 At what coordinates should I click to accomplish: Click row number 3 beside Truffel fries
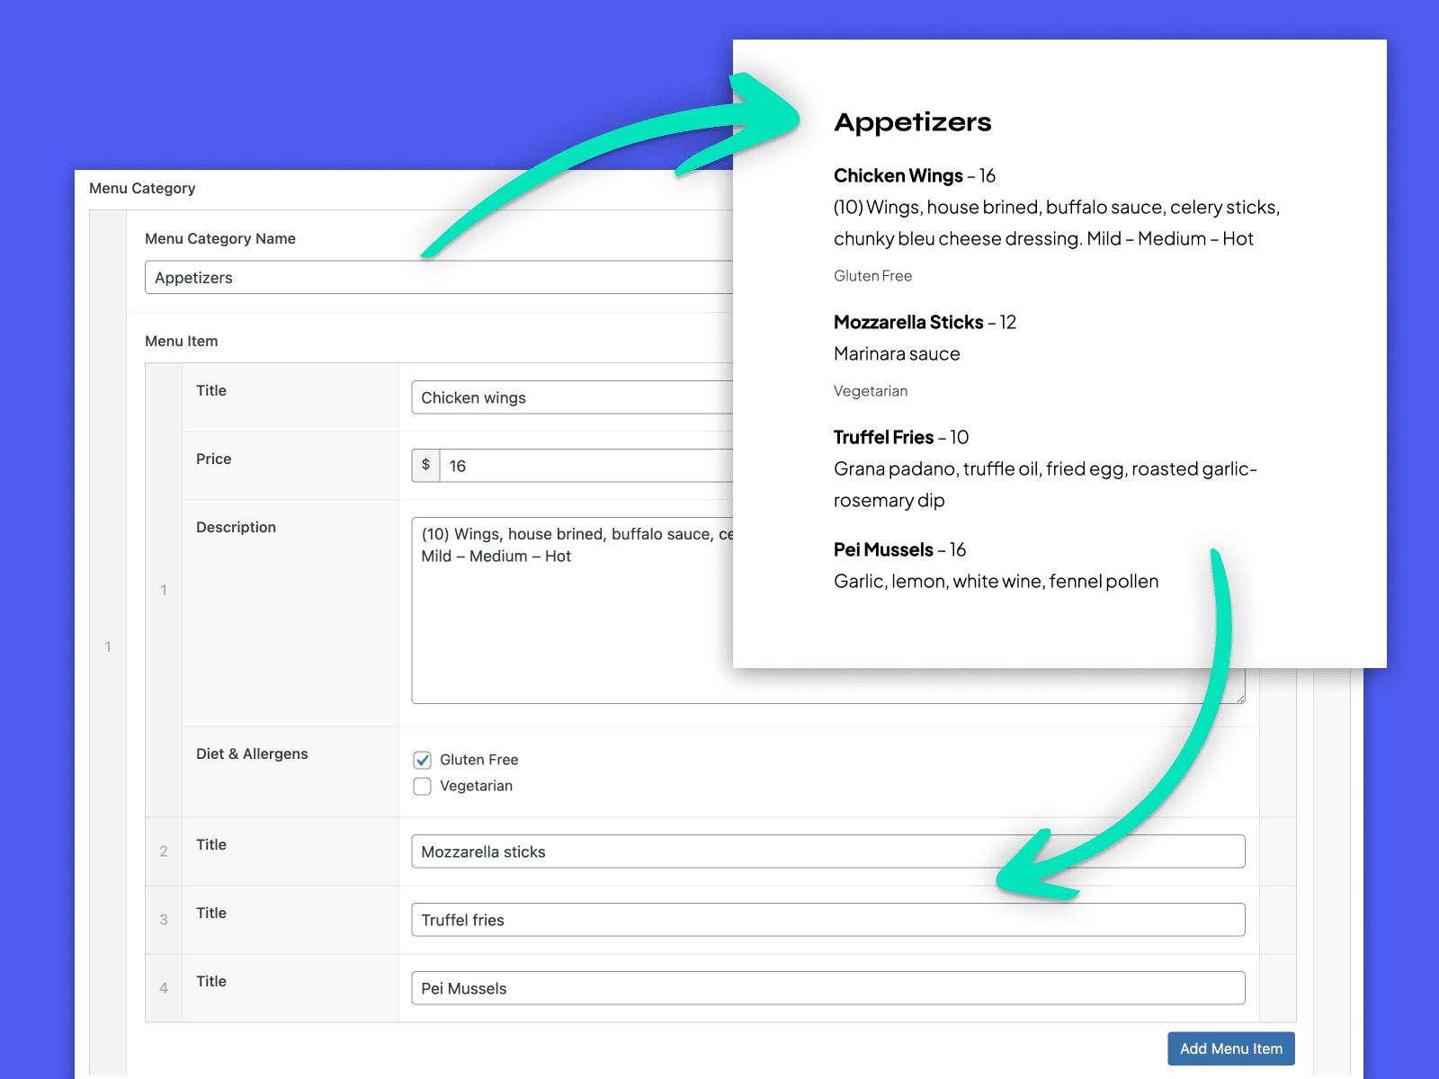click(164, 920)
